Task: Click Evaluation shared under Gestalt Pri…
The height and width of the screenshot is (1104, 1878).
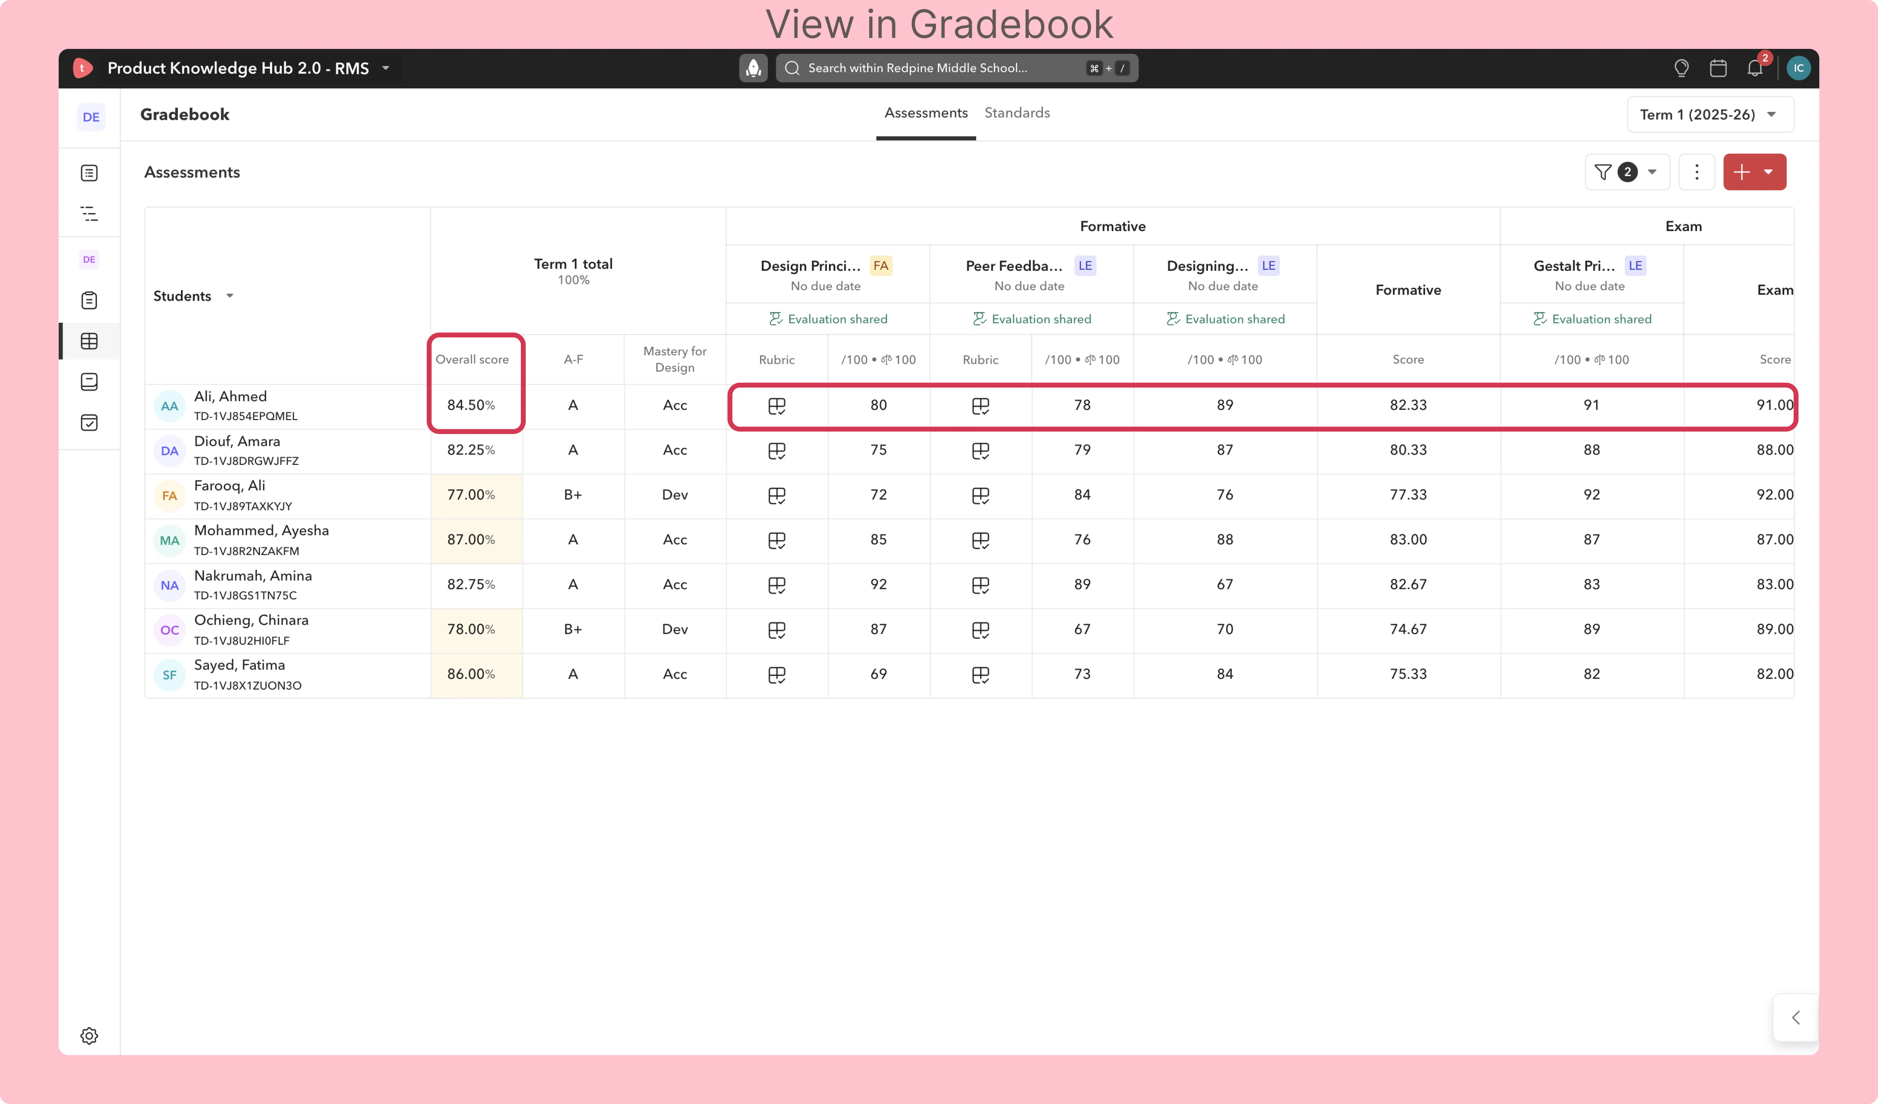Action: click(x=1592, y=319)
